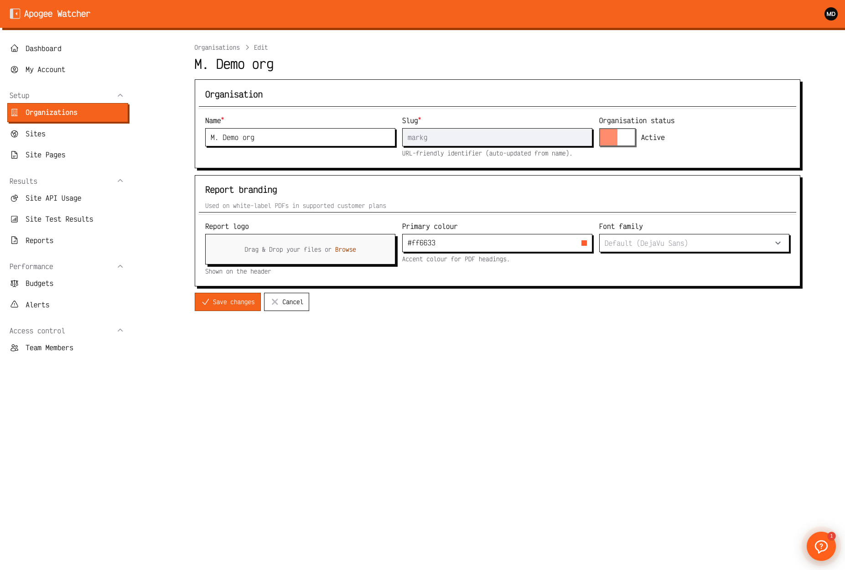Image resolution: width=845 pixels, height=570 pixels.
Task: Open the Sites menu item
Action: 68,134
